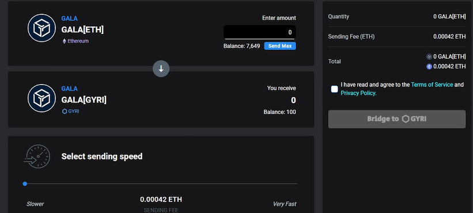Click the GYRI hexagon network icon

coord(65,112)
